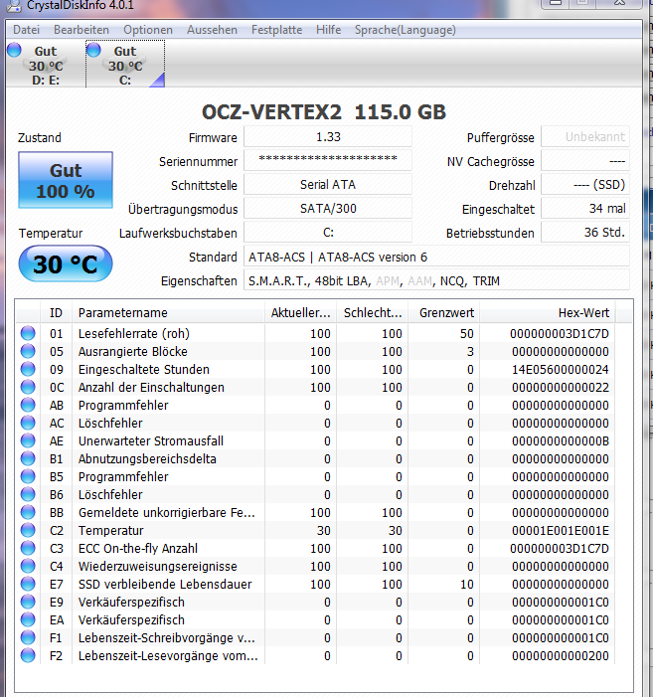
Task: Click the NV Cachegrösse field showing dashes
Action: [585, 160]
